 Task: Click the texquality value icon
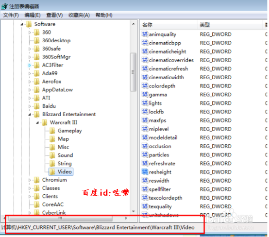[145, 206]
